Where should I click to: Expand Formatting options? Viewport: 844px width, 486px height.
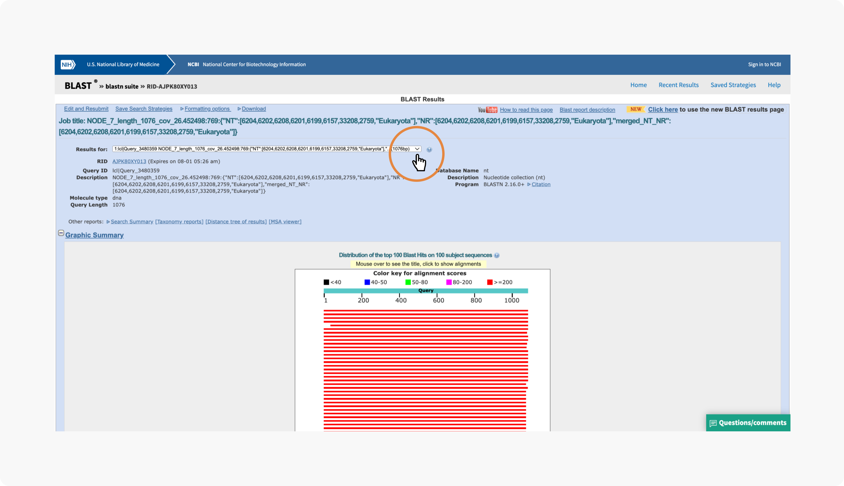pyautogui.click(x=206, y=109)
